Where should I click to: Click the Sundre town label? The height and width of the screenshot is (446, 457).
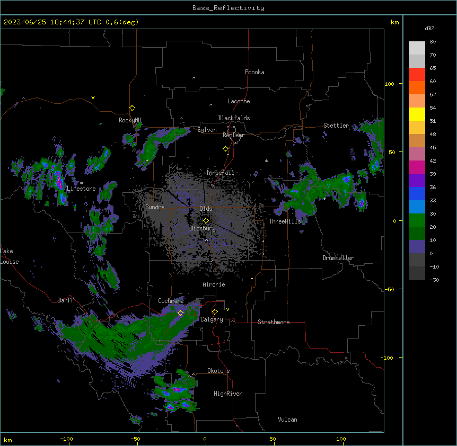click(x=155, y=207)
